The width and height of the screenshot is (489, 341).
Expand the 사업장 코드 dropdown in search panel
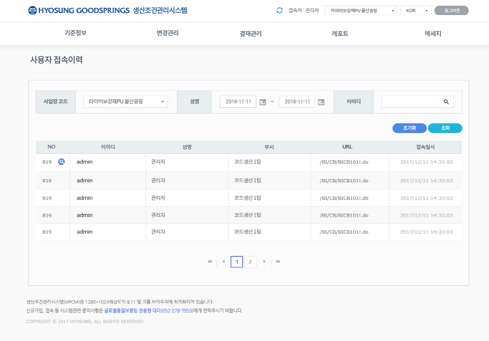125,102
